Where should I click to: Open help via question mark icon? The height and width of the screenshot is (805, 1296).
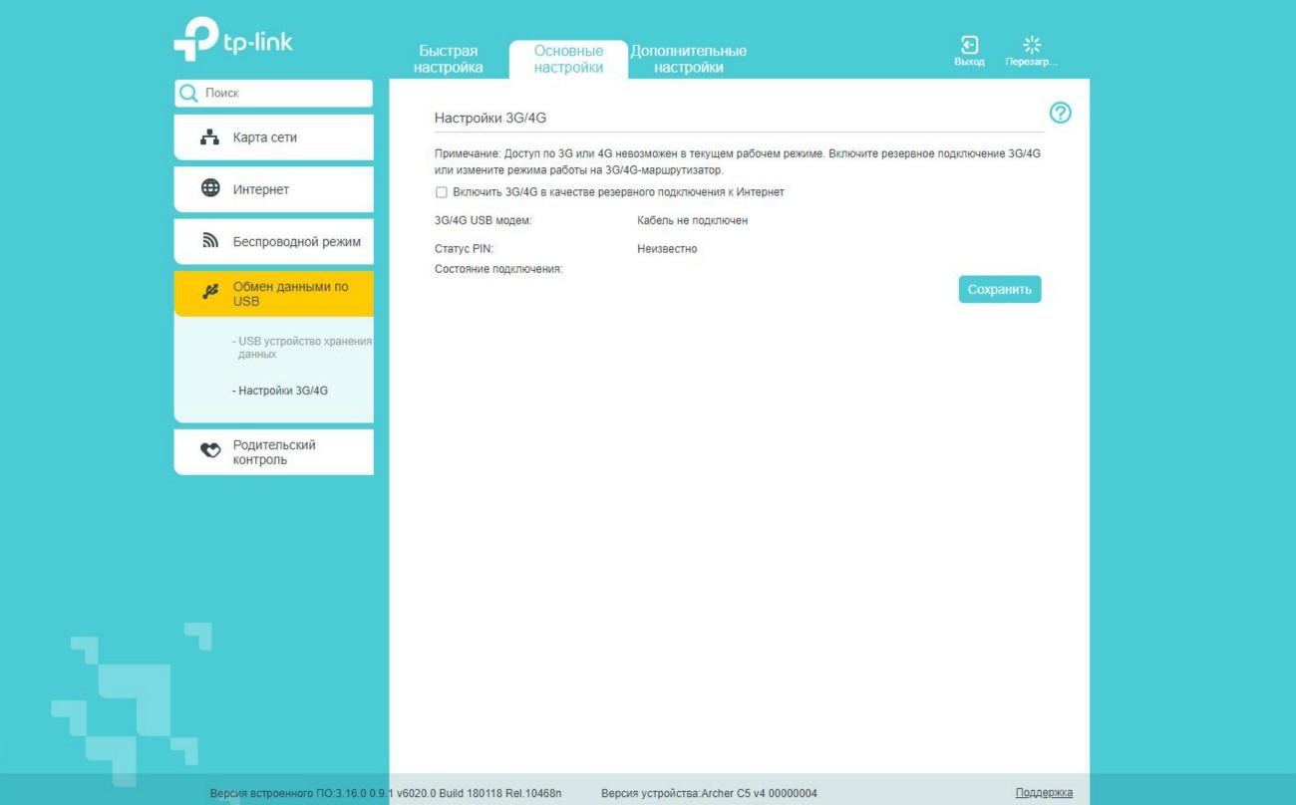click(x=1060, y=114)
